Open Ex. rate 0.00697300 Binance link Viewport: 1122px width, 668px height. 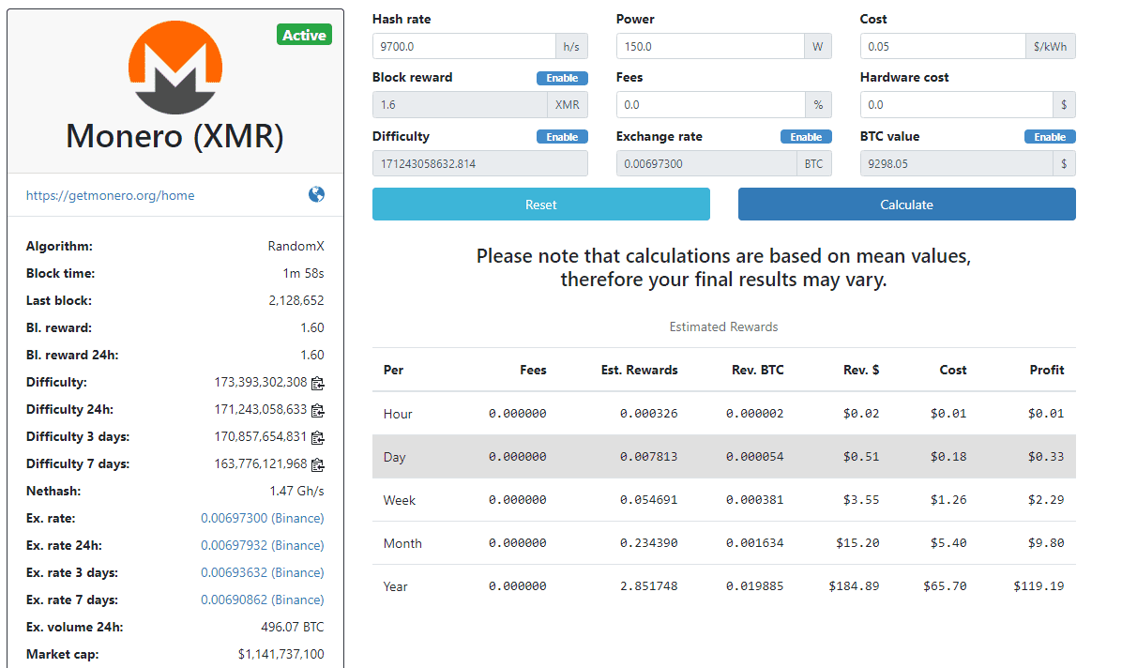click(x=262, y=518)
